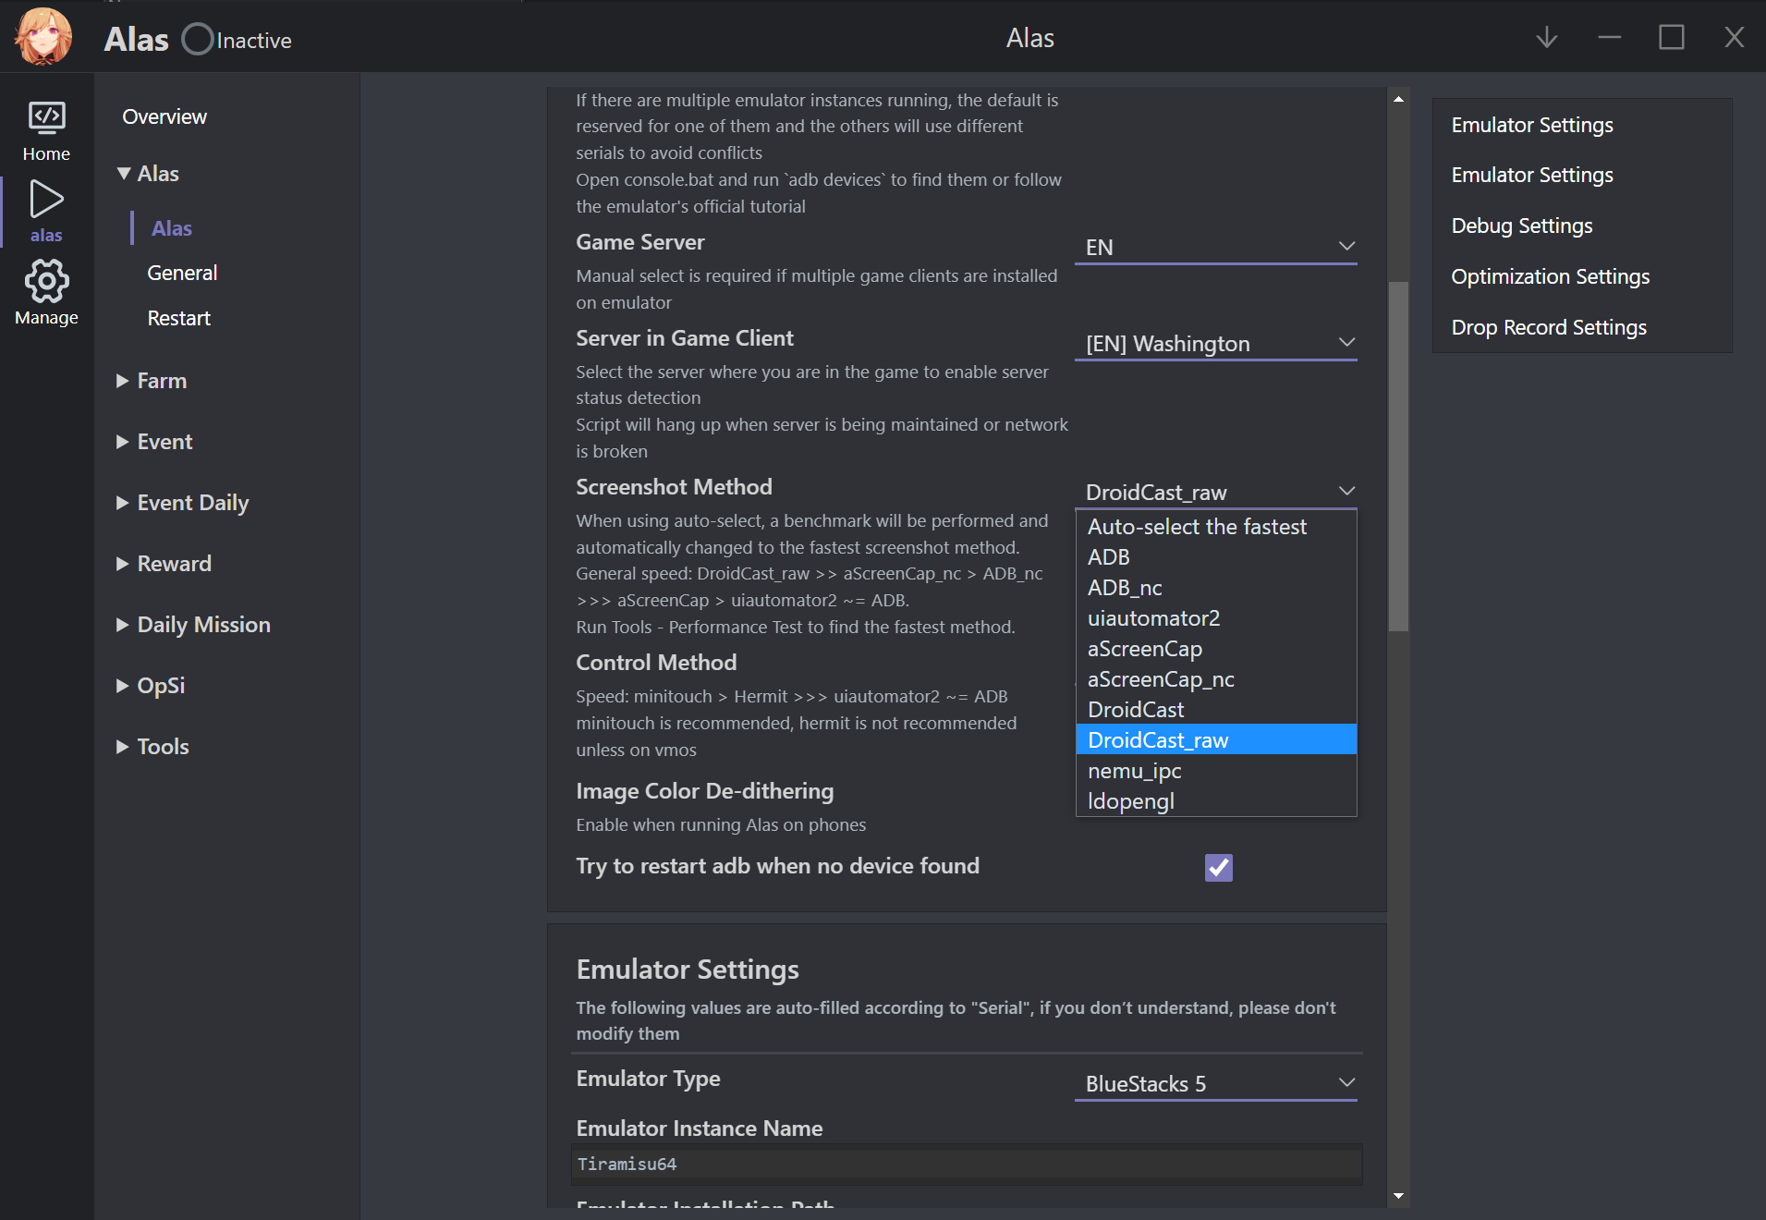The height and width of the screenshot is (1220, 1766).
Task: Click the Emulator Instance Name input field
Action: 966,1165
